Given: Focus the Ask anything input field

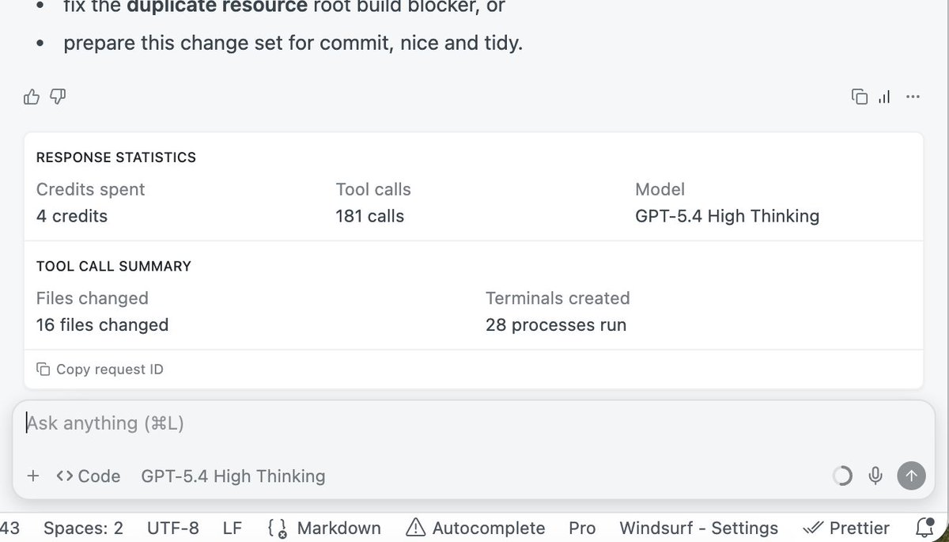Looking at the screenshot, I should [475, 423].
